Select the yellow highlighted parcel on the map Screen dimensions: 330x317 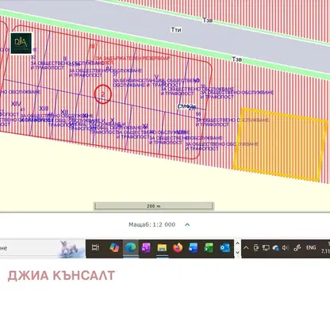[x=280, y=144]
